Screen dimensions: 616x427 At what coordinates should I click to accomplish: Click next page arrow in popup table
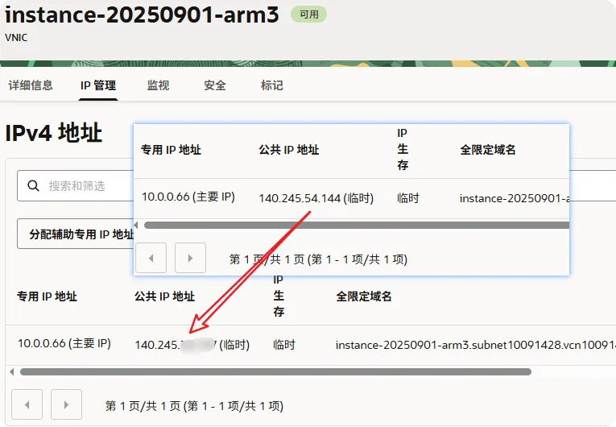pos(190,258)
